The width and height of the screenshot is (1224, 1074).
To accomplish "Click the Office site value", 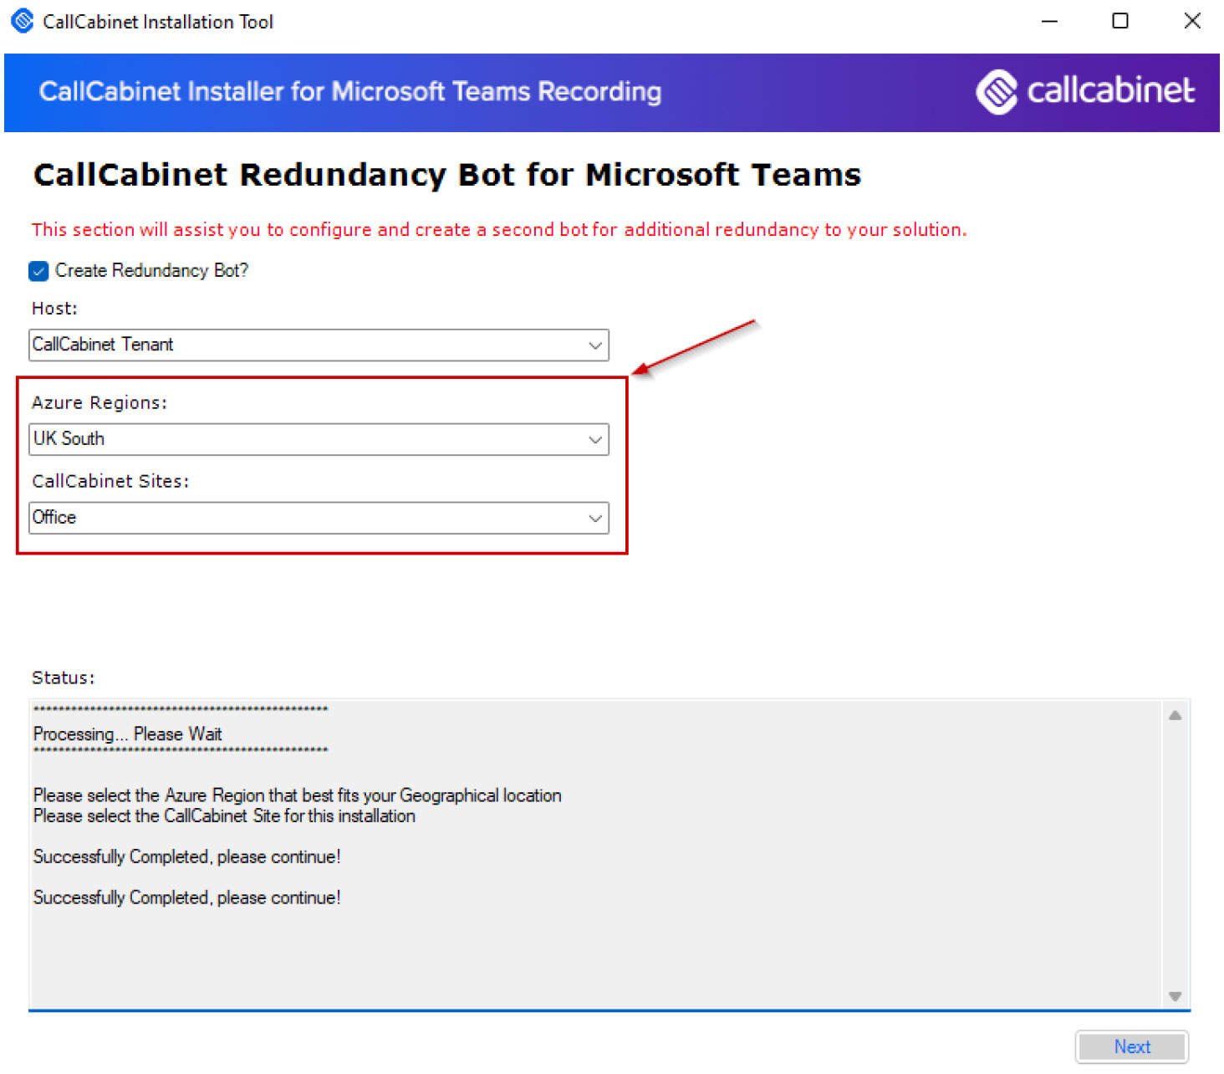I will pyautogui.click(x=54, y=518).
